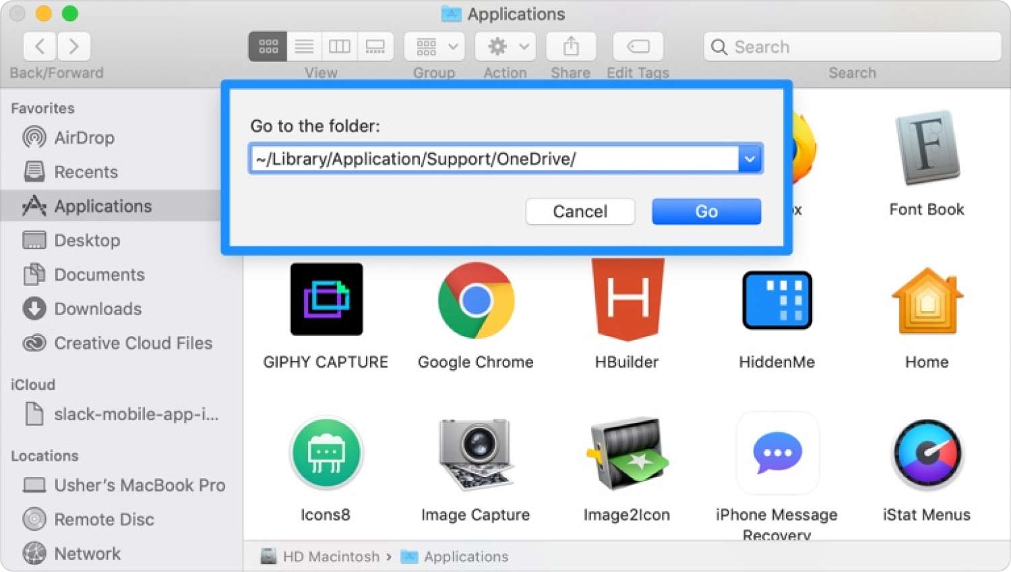
Task: Focus the Finder Search field
Action: [852, 47]
